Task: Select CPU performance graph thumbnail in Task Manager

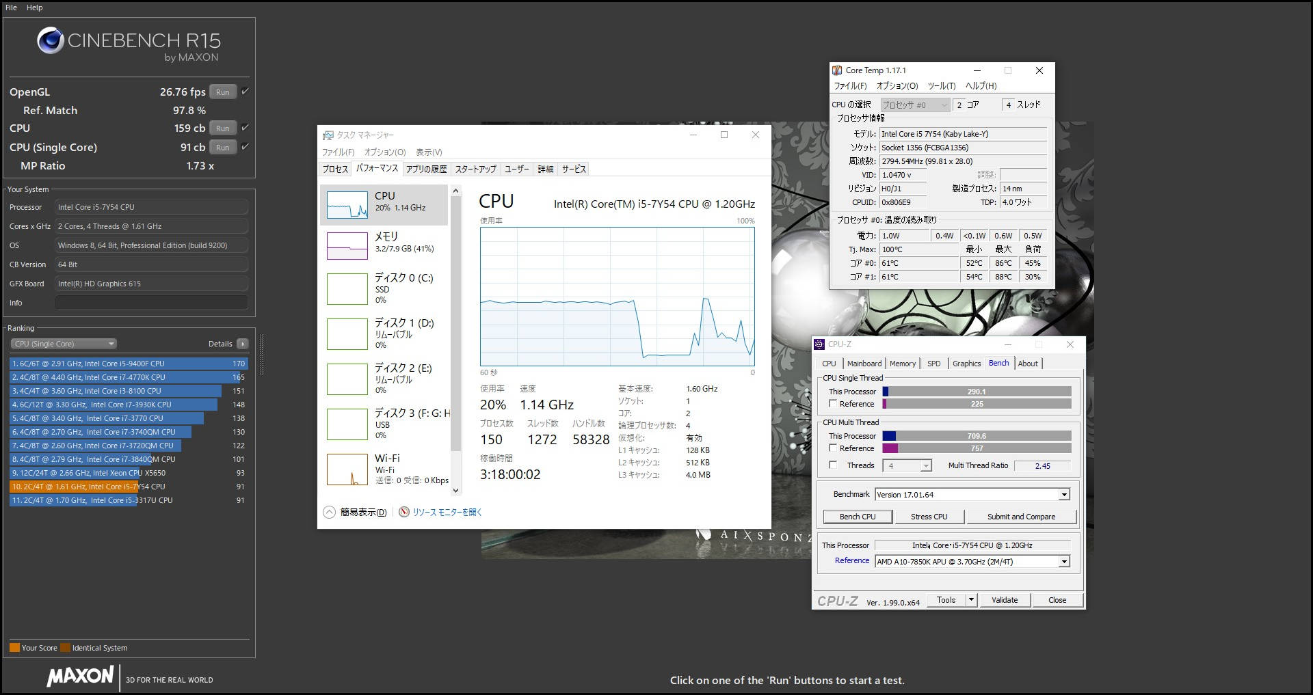Action: click(347, 205)
